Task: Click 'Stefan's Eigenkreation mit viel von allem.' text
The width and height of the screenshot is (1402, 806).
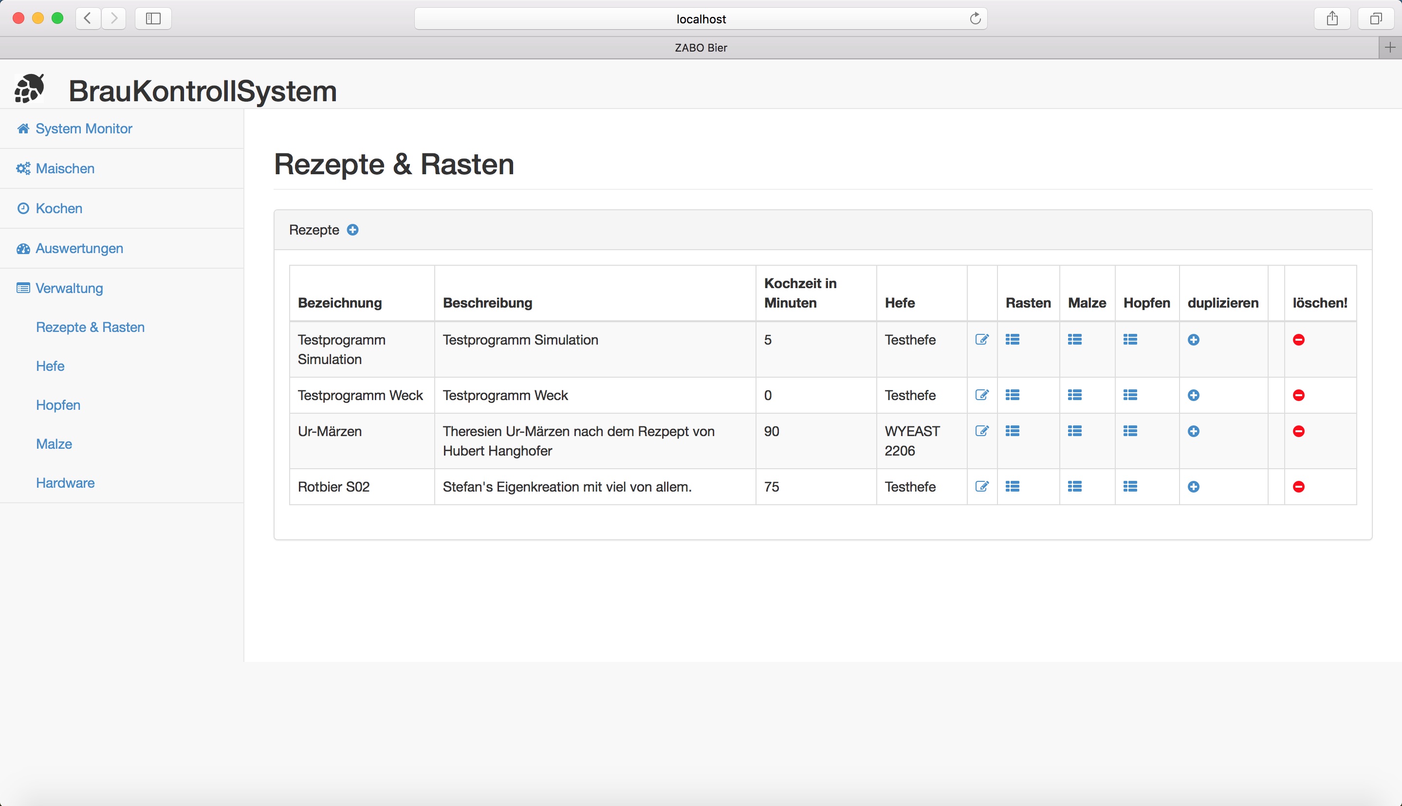Action: click(567, 487)
